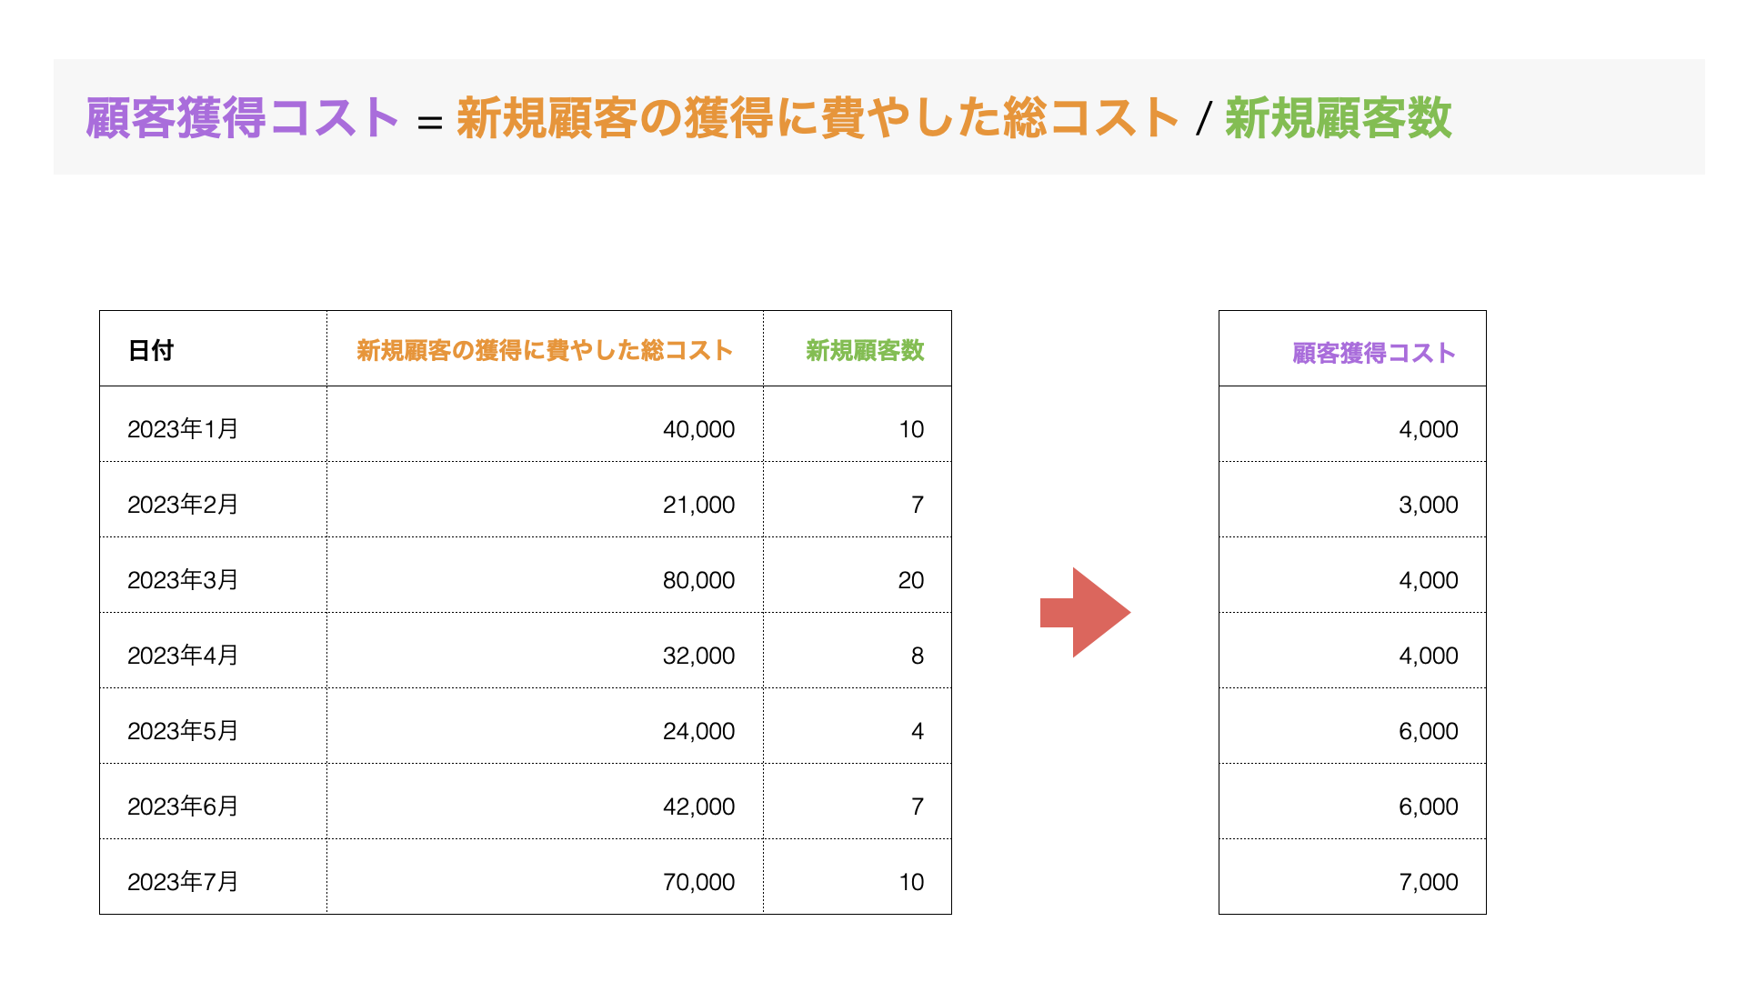
Task: Click the green 新規顧客数 table header
Action: point(865,350)
